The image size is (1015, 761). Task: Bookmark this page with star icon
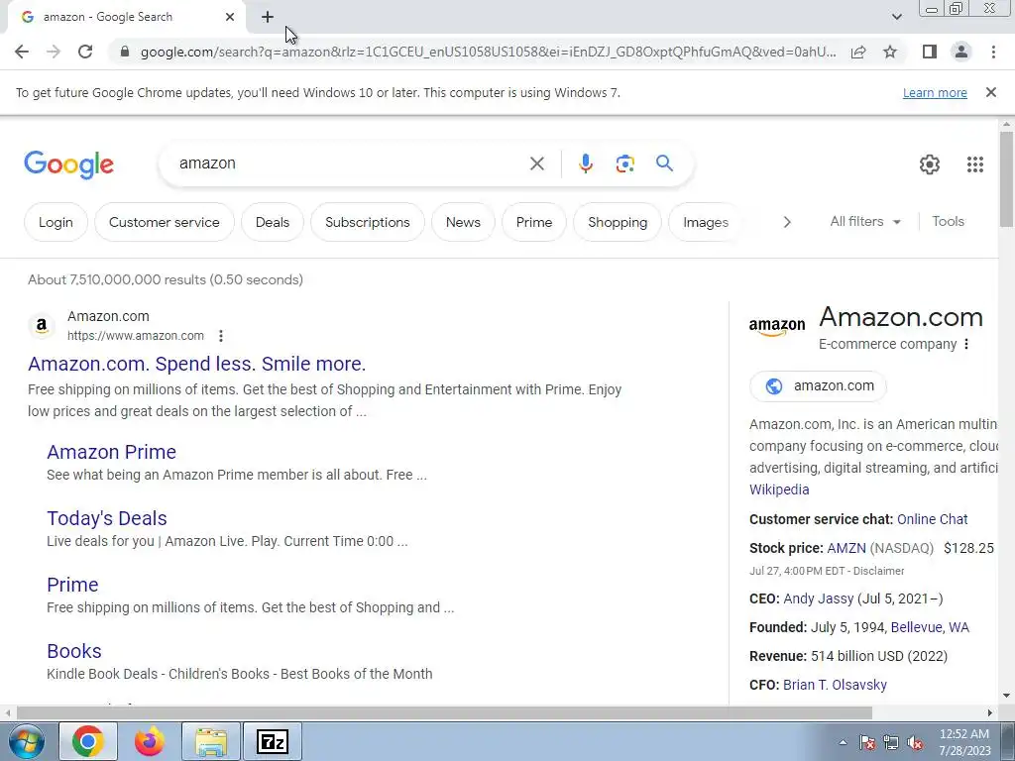(x=890, y=52)
